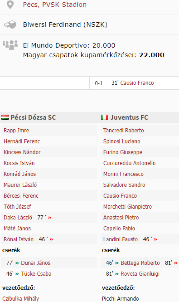Screen dimensions: 179x302
Task: View Capello Fabio player page
Action: tap(119, 229)
